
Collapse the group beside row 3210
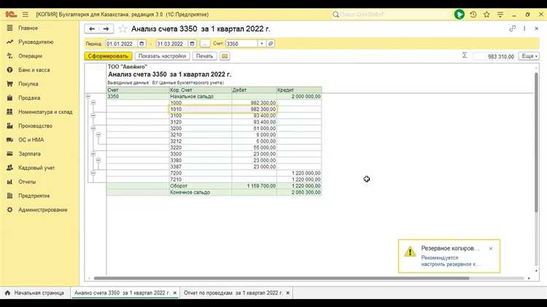pos(98,135)
